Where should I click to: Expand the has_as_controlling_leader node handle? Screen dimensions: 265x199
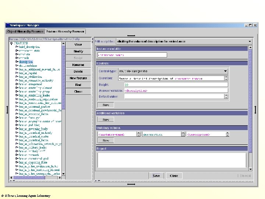pos(17,95)
